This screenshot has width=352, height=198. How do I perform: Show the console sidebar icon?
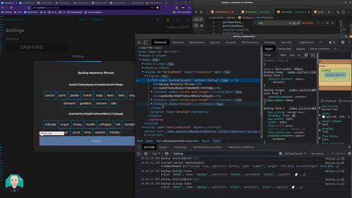(139, 153)
